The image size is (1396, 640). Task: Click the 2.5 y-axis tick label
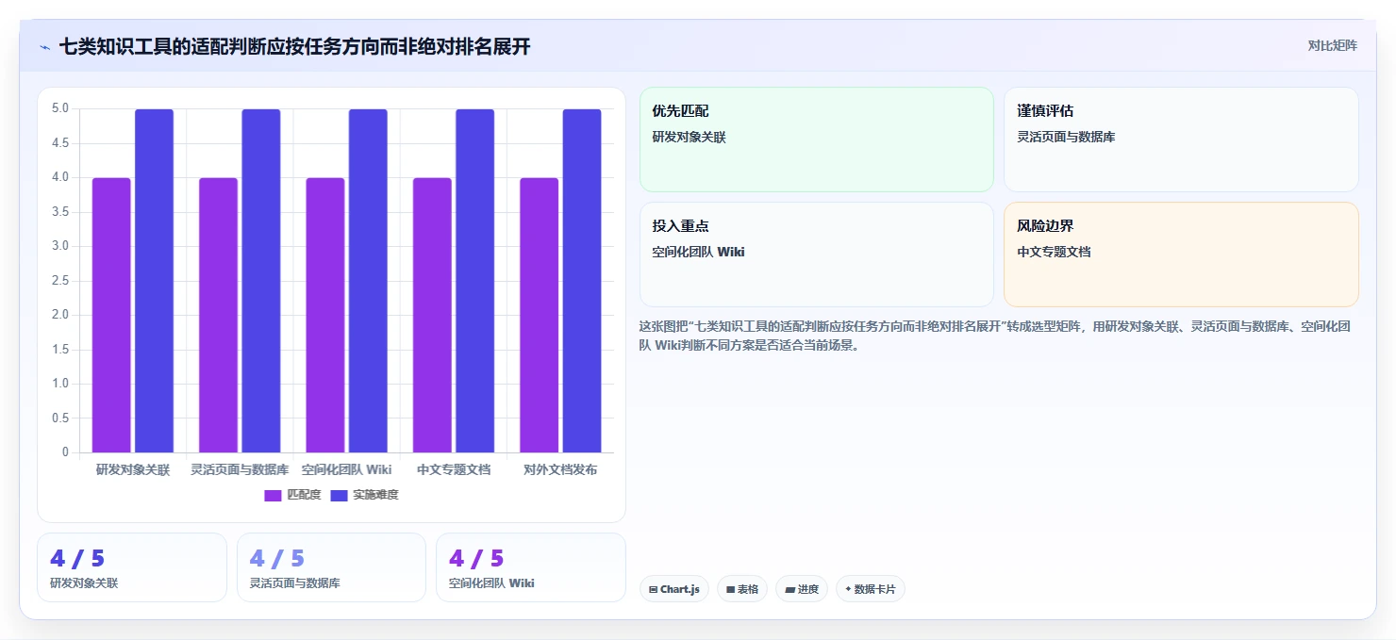pyautogui.click(x=60, y=280)
